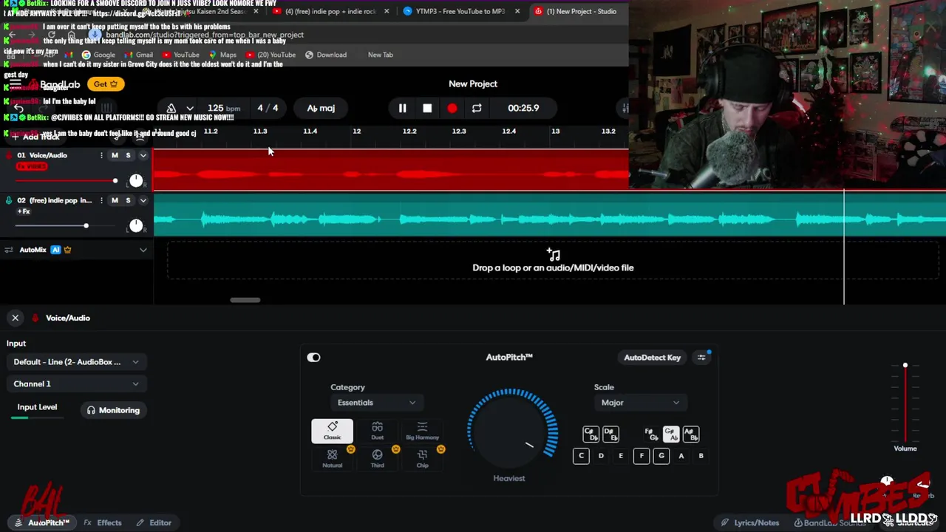Click the Get membership button

pyautogui.click(x=106, y=84)
